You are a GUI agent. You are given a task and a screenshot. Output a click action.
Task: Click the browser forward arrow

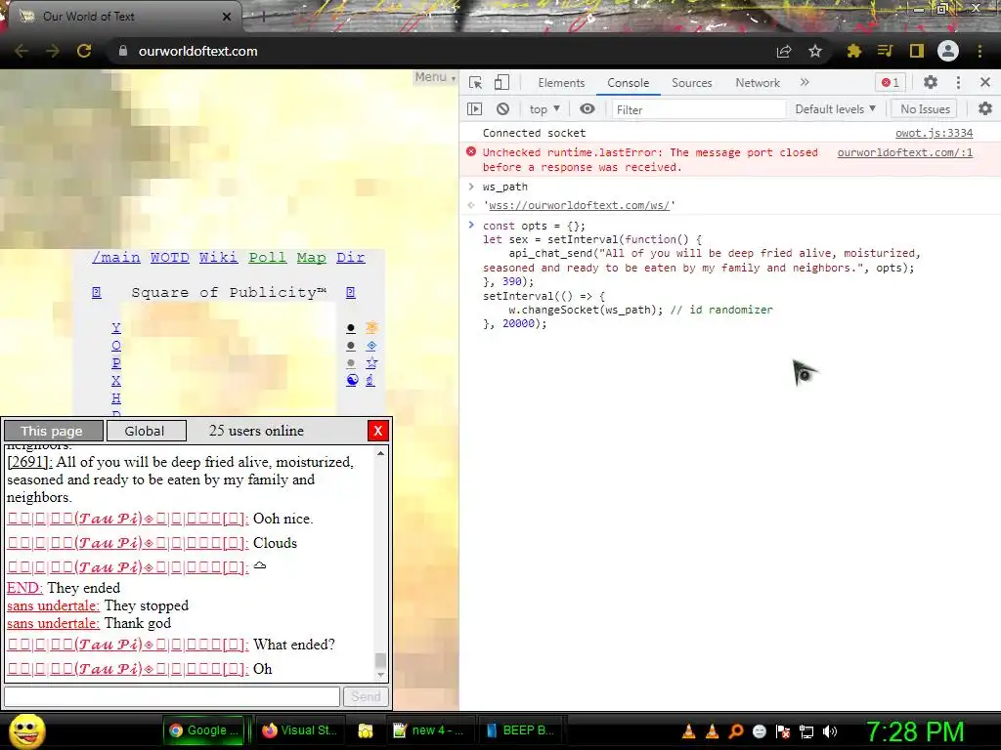pos(53,51)
